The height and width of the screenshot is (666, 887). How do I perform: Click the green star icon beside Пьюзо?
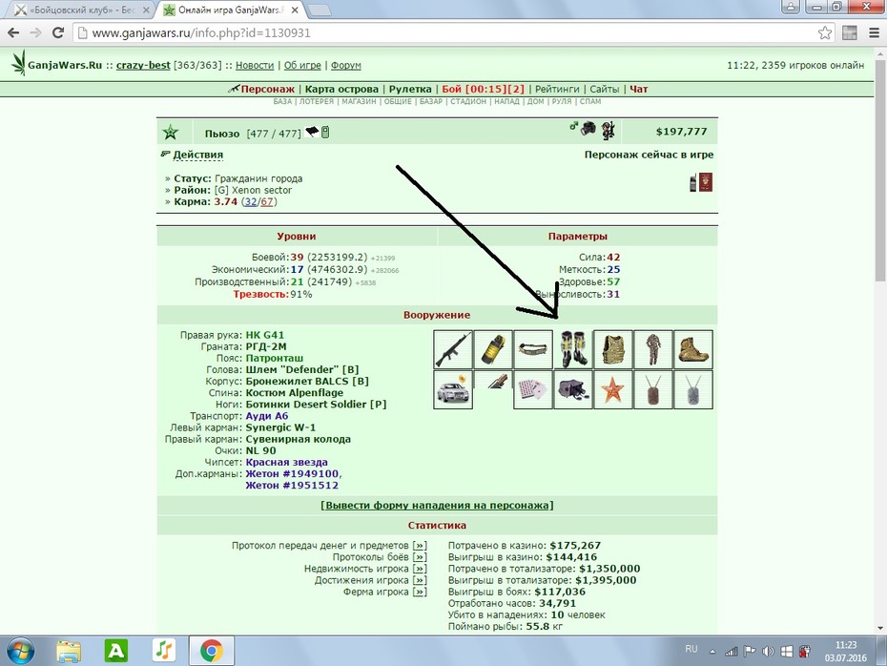(171, 133)
